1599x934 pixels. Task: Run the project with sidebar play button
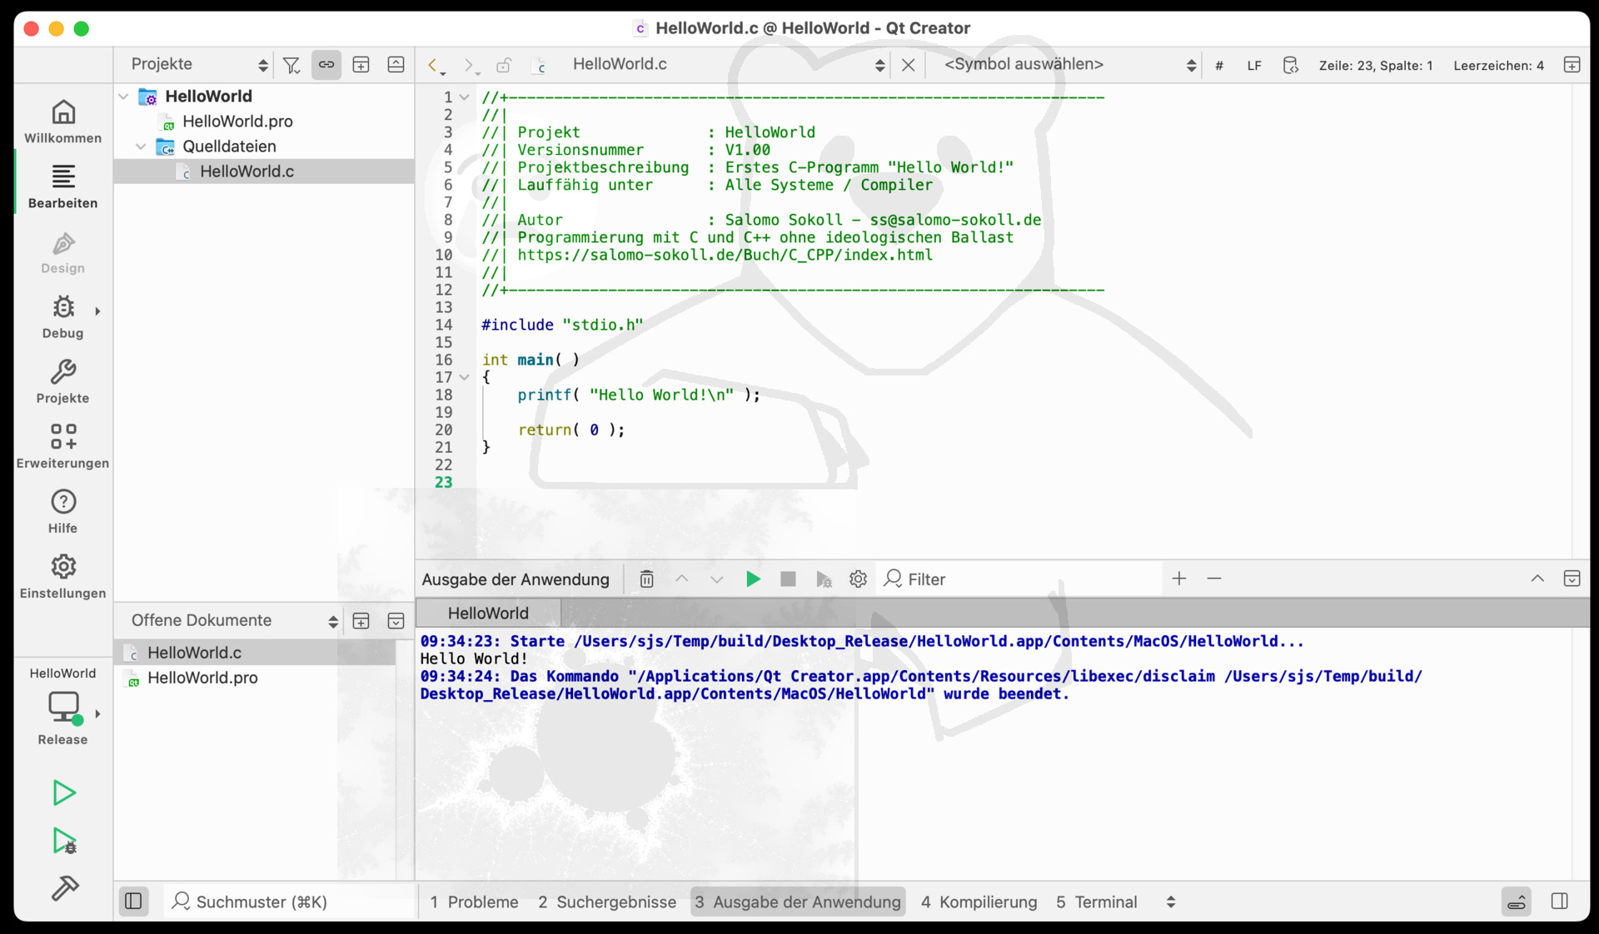tap(63, 792)
